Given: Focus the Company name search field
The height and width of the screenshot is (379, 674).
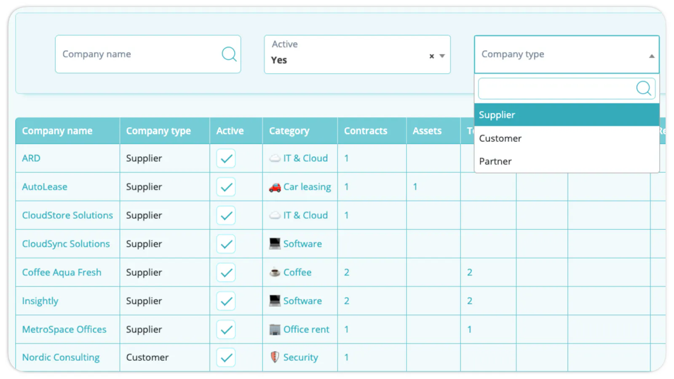Looking at the screenshot, I should pos(148,54).
